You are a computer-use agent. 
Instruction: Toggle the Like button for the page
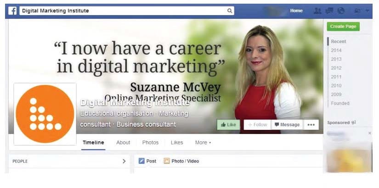click(228, 125)
